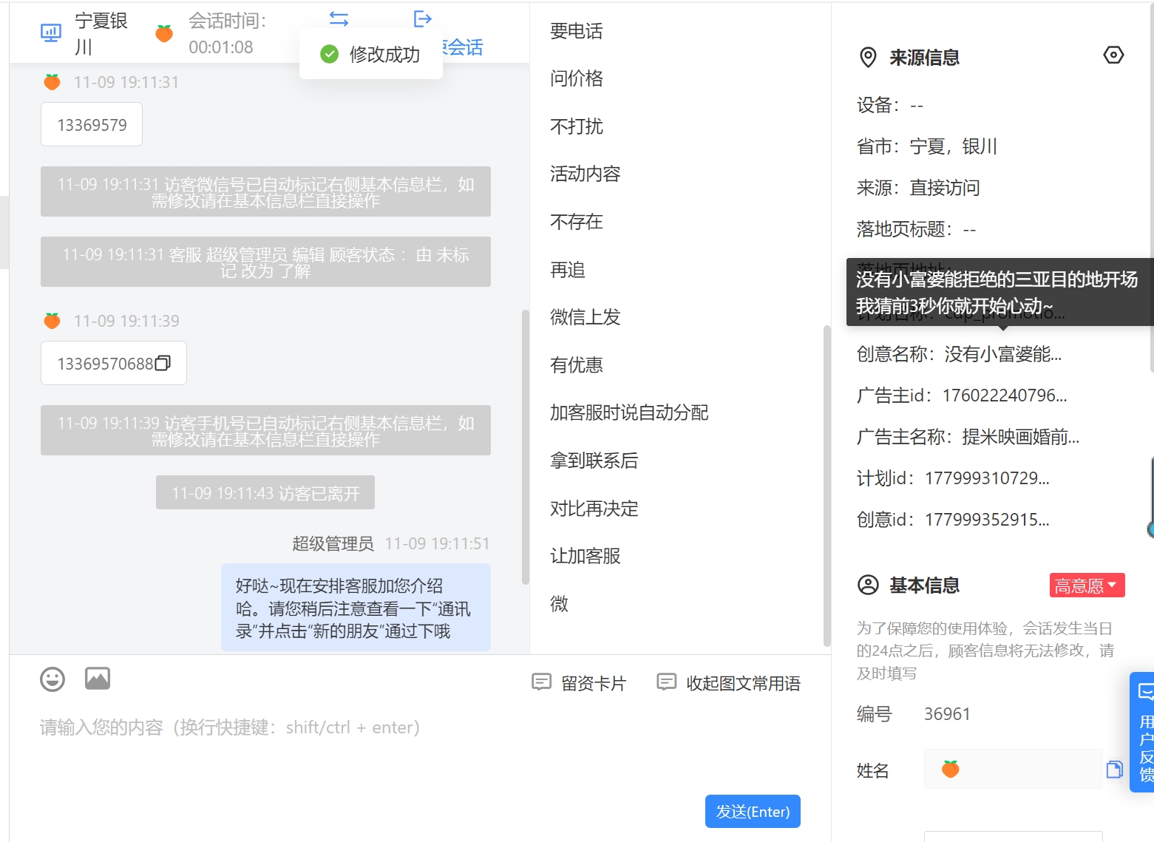Click the system notice 访客已离开

[265, 493]
